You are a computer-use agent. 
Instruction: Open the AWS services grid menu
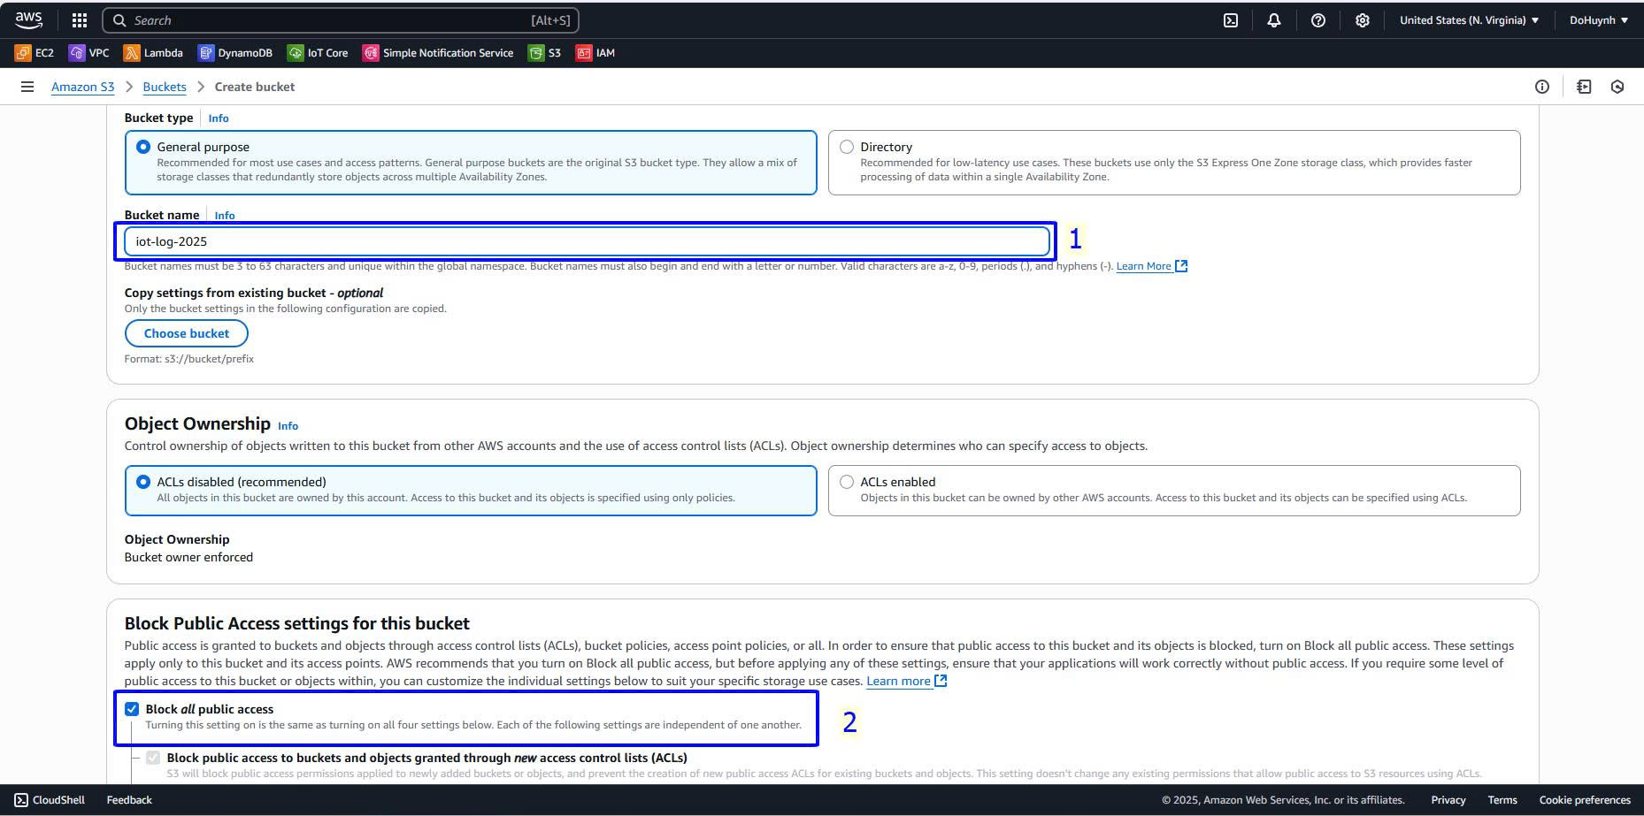click(79, 20)
